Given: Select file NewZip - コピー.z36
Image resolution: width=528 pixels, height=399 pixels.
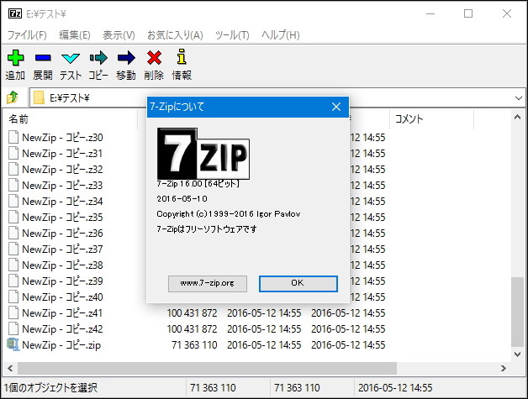Looking at the screenshot, I should tap(62, 234).
